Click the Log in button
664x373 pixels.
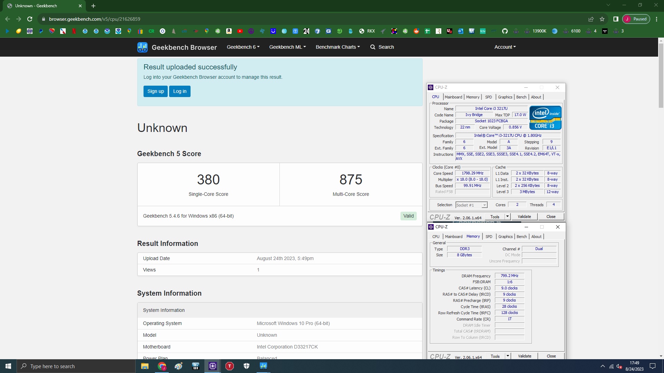click(x=180, y=91)
